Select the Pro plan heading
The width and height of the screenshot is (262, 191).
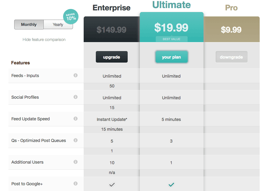click(231, 8)
